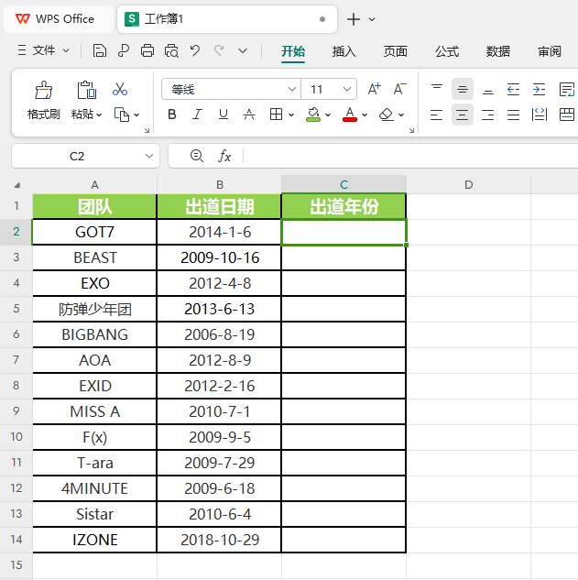Viewport: 578px width, 580px height.
Task: Click the increase indent icon
Action: pyautogui.click(x=539, y=90)
